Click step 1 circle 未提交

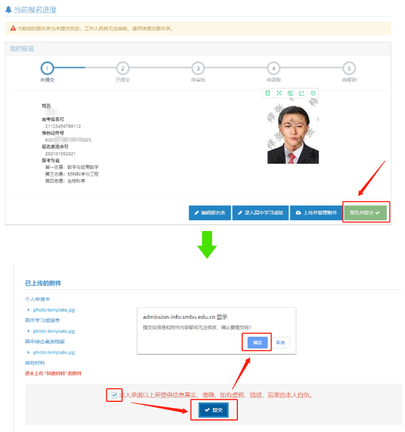(x=47, y=69)
